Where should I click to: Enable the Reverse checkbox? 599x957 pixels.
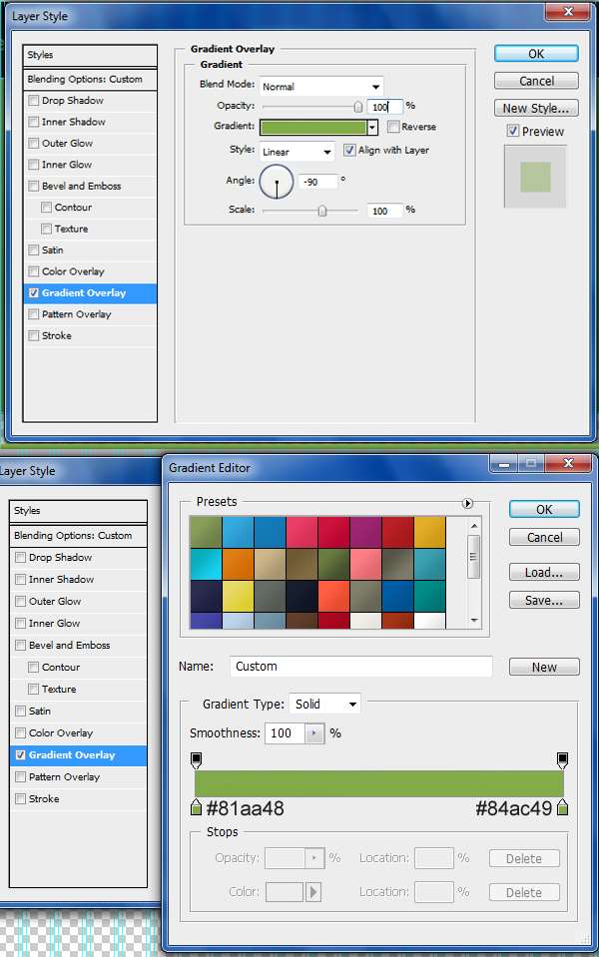tap(393, 127)
